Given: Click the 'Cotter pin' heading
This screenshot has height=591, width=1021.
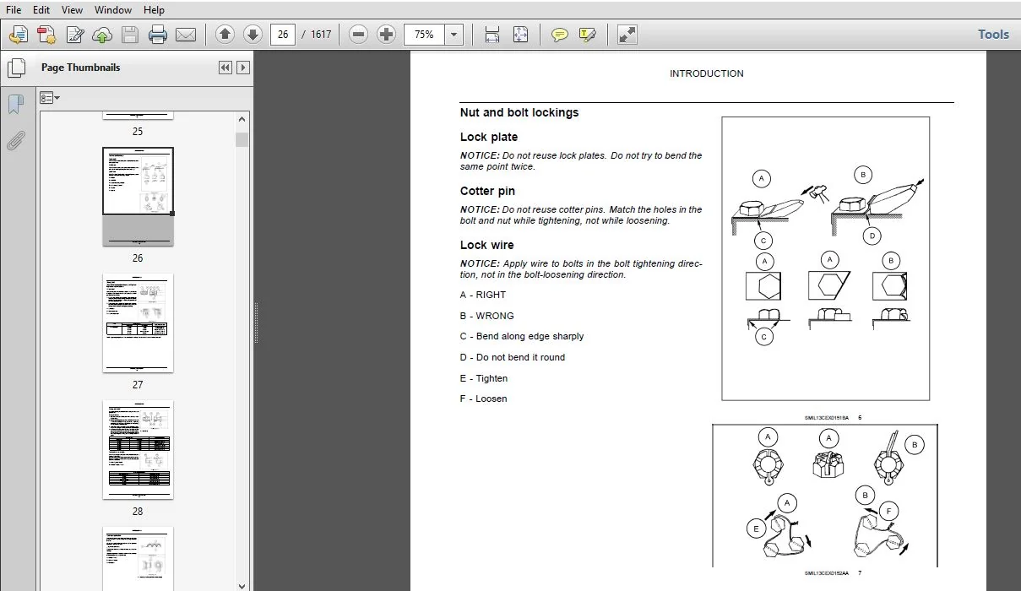Looking at the screenshot, I should (487, 191).
